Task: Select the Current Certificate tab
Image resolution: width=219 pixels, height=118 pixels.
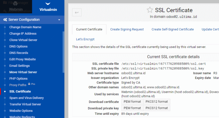Action: pos(89,29)
